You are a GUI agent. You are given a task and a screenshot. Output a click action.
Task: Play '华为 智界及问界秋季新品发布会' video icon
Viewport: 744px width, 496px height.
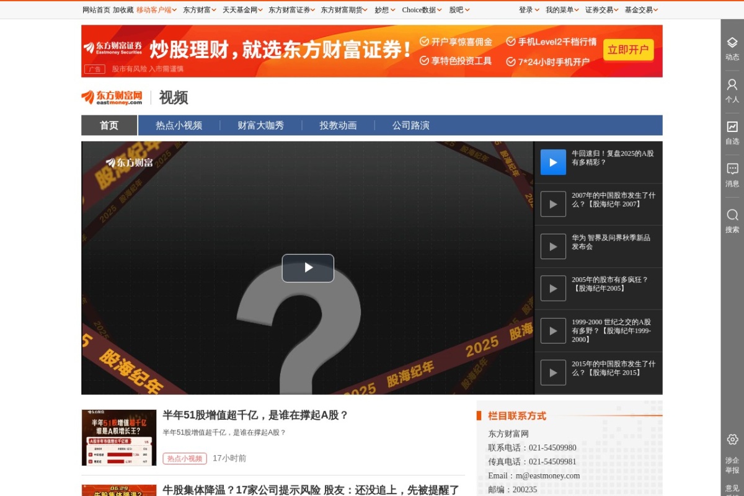click(x=553, y=246)
